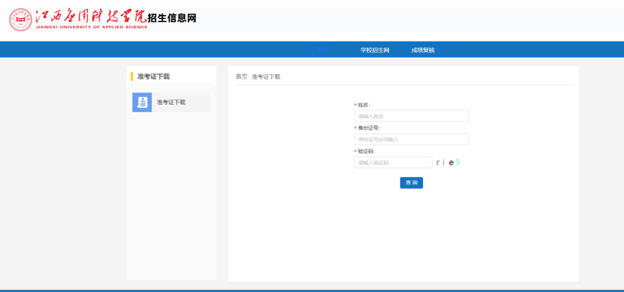Click 准考证下载 text in the breadcrumb

266,76
